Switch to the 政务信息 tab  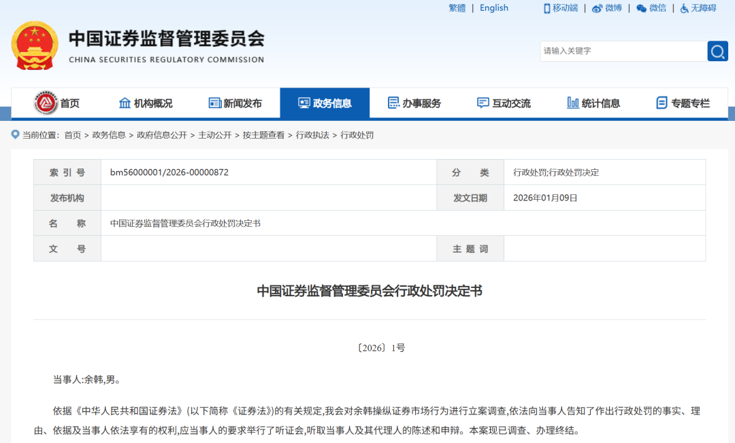tap(325, 103)
